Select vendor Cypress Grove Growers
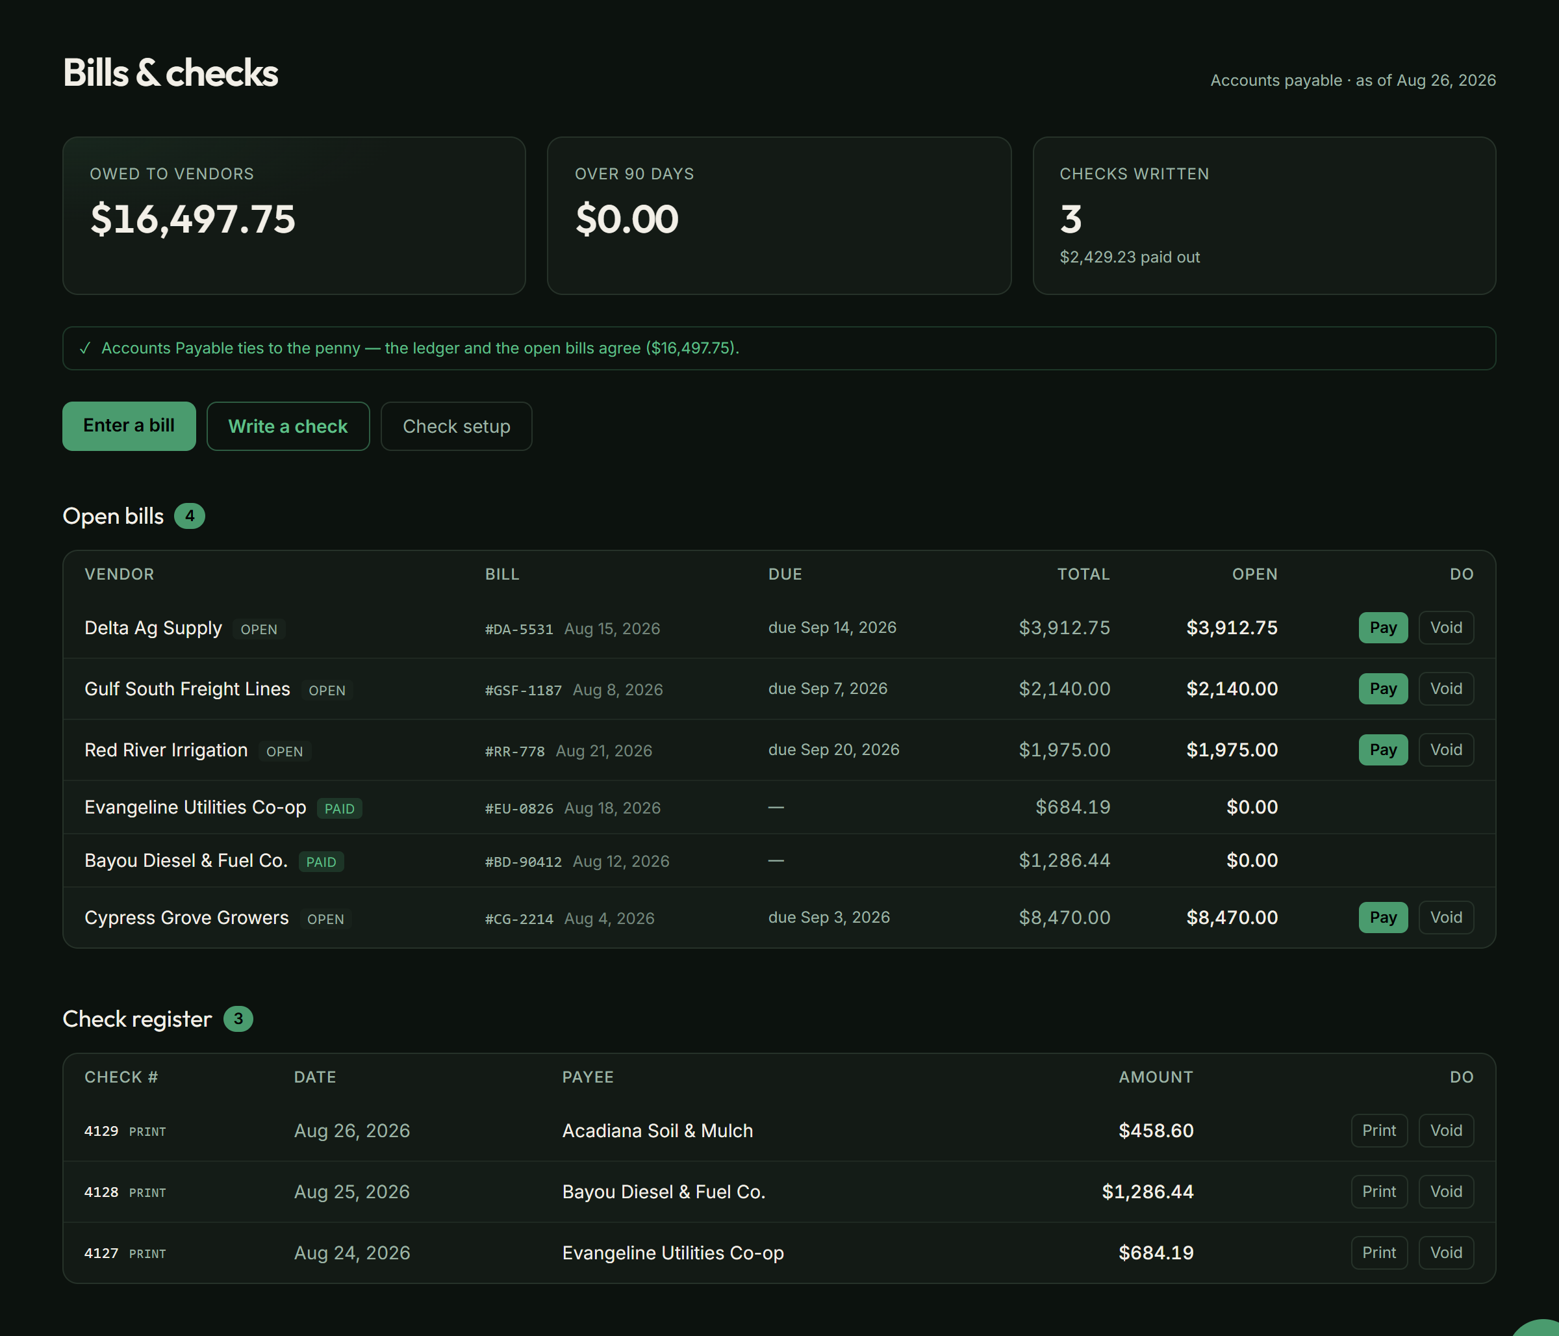The height and width of the screenshot is (1336, 1559). click(186, 918)
